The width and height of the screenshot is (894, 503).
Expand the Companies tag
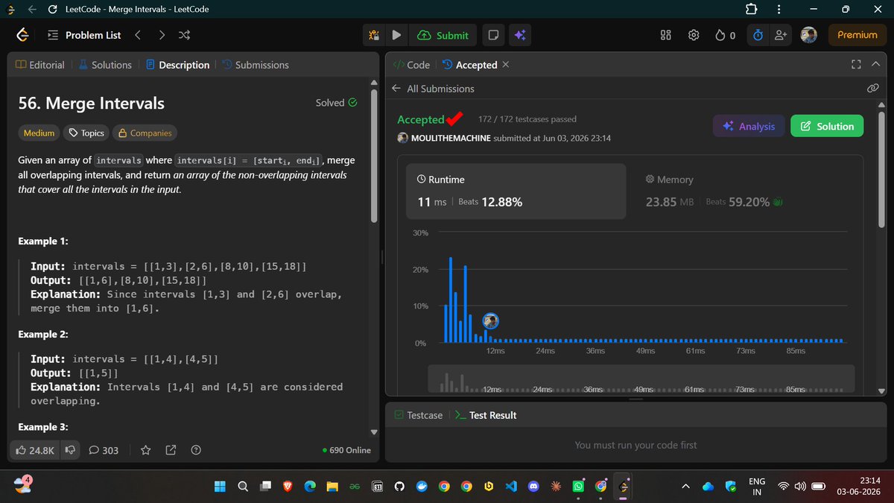pyautogui.click(x=145, y=133)
